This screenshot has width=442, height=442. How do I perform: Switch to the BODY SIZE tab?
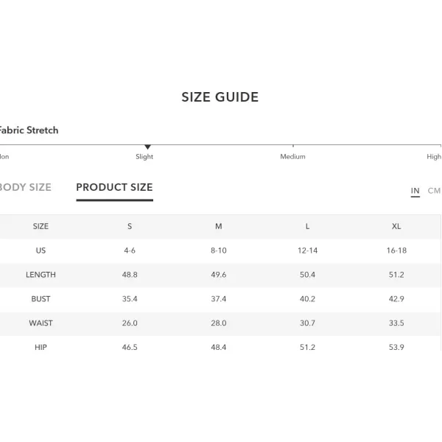25,187
